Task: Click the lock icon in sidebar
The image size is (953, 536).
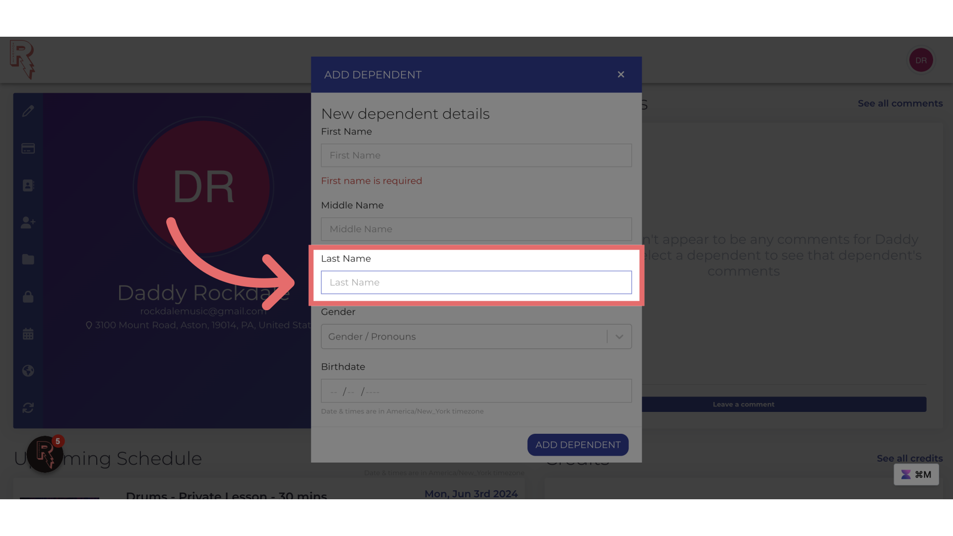Action: pyautogui.click(x=27, y=296)
